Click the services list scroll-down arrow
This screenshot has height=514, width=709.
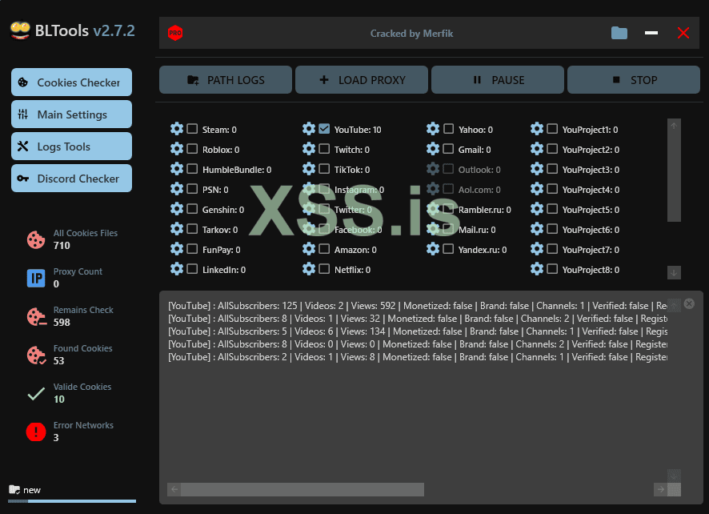click(x=674, y=272)
